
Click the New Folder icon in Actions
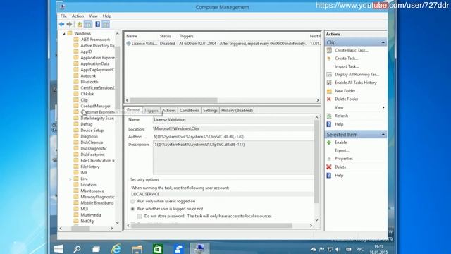click(329, 91)
